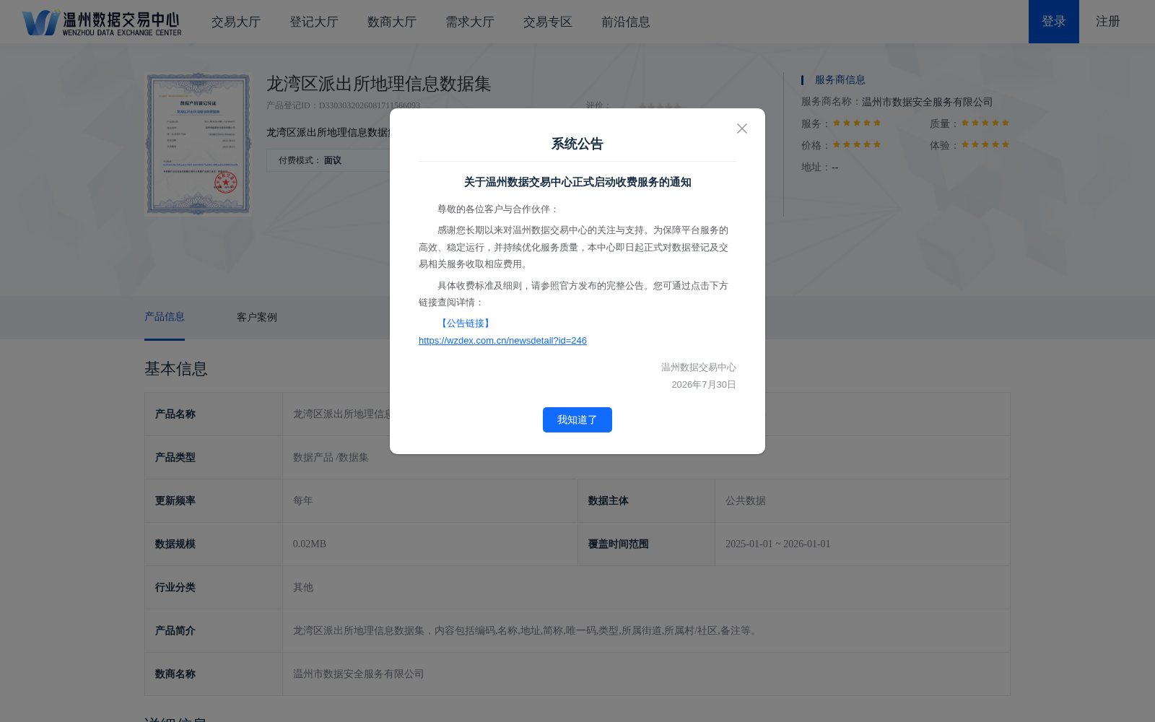Image resolution: width=1155 pixels, height=722 pixels.
Task: Open the 数商大厅 menu
Action: point(392,22)
